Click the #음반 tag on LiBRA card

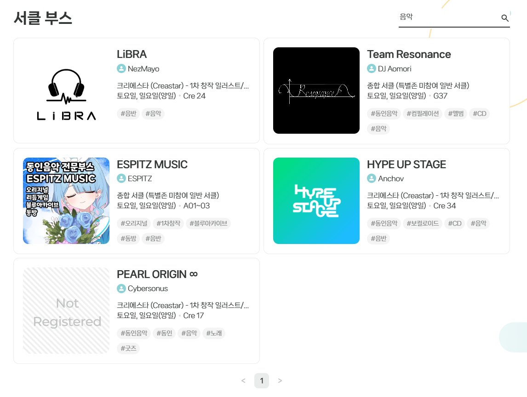pyautogui.click(x=128, y=113)
